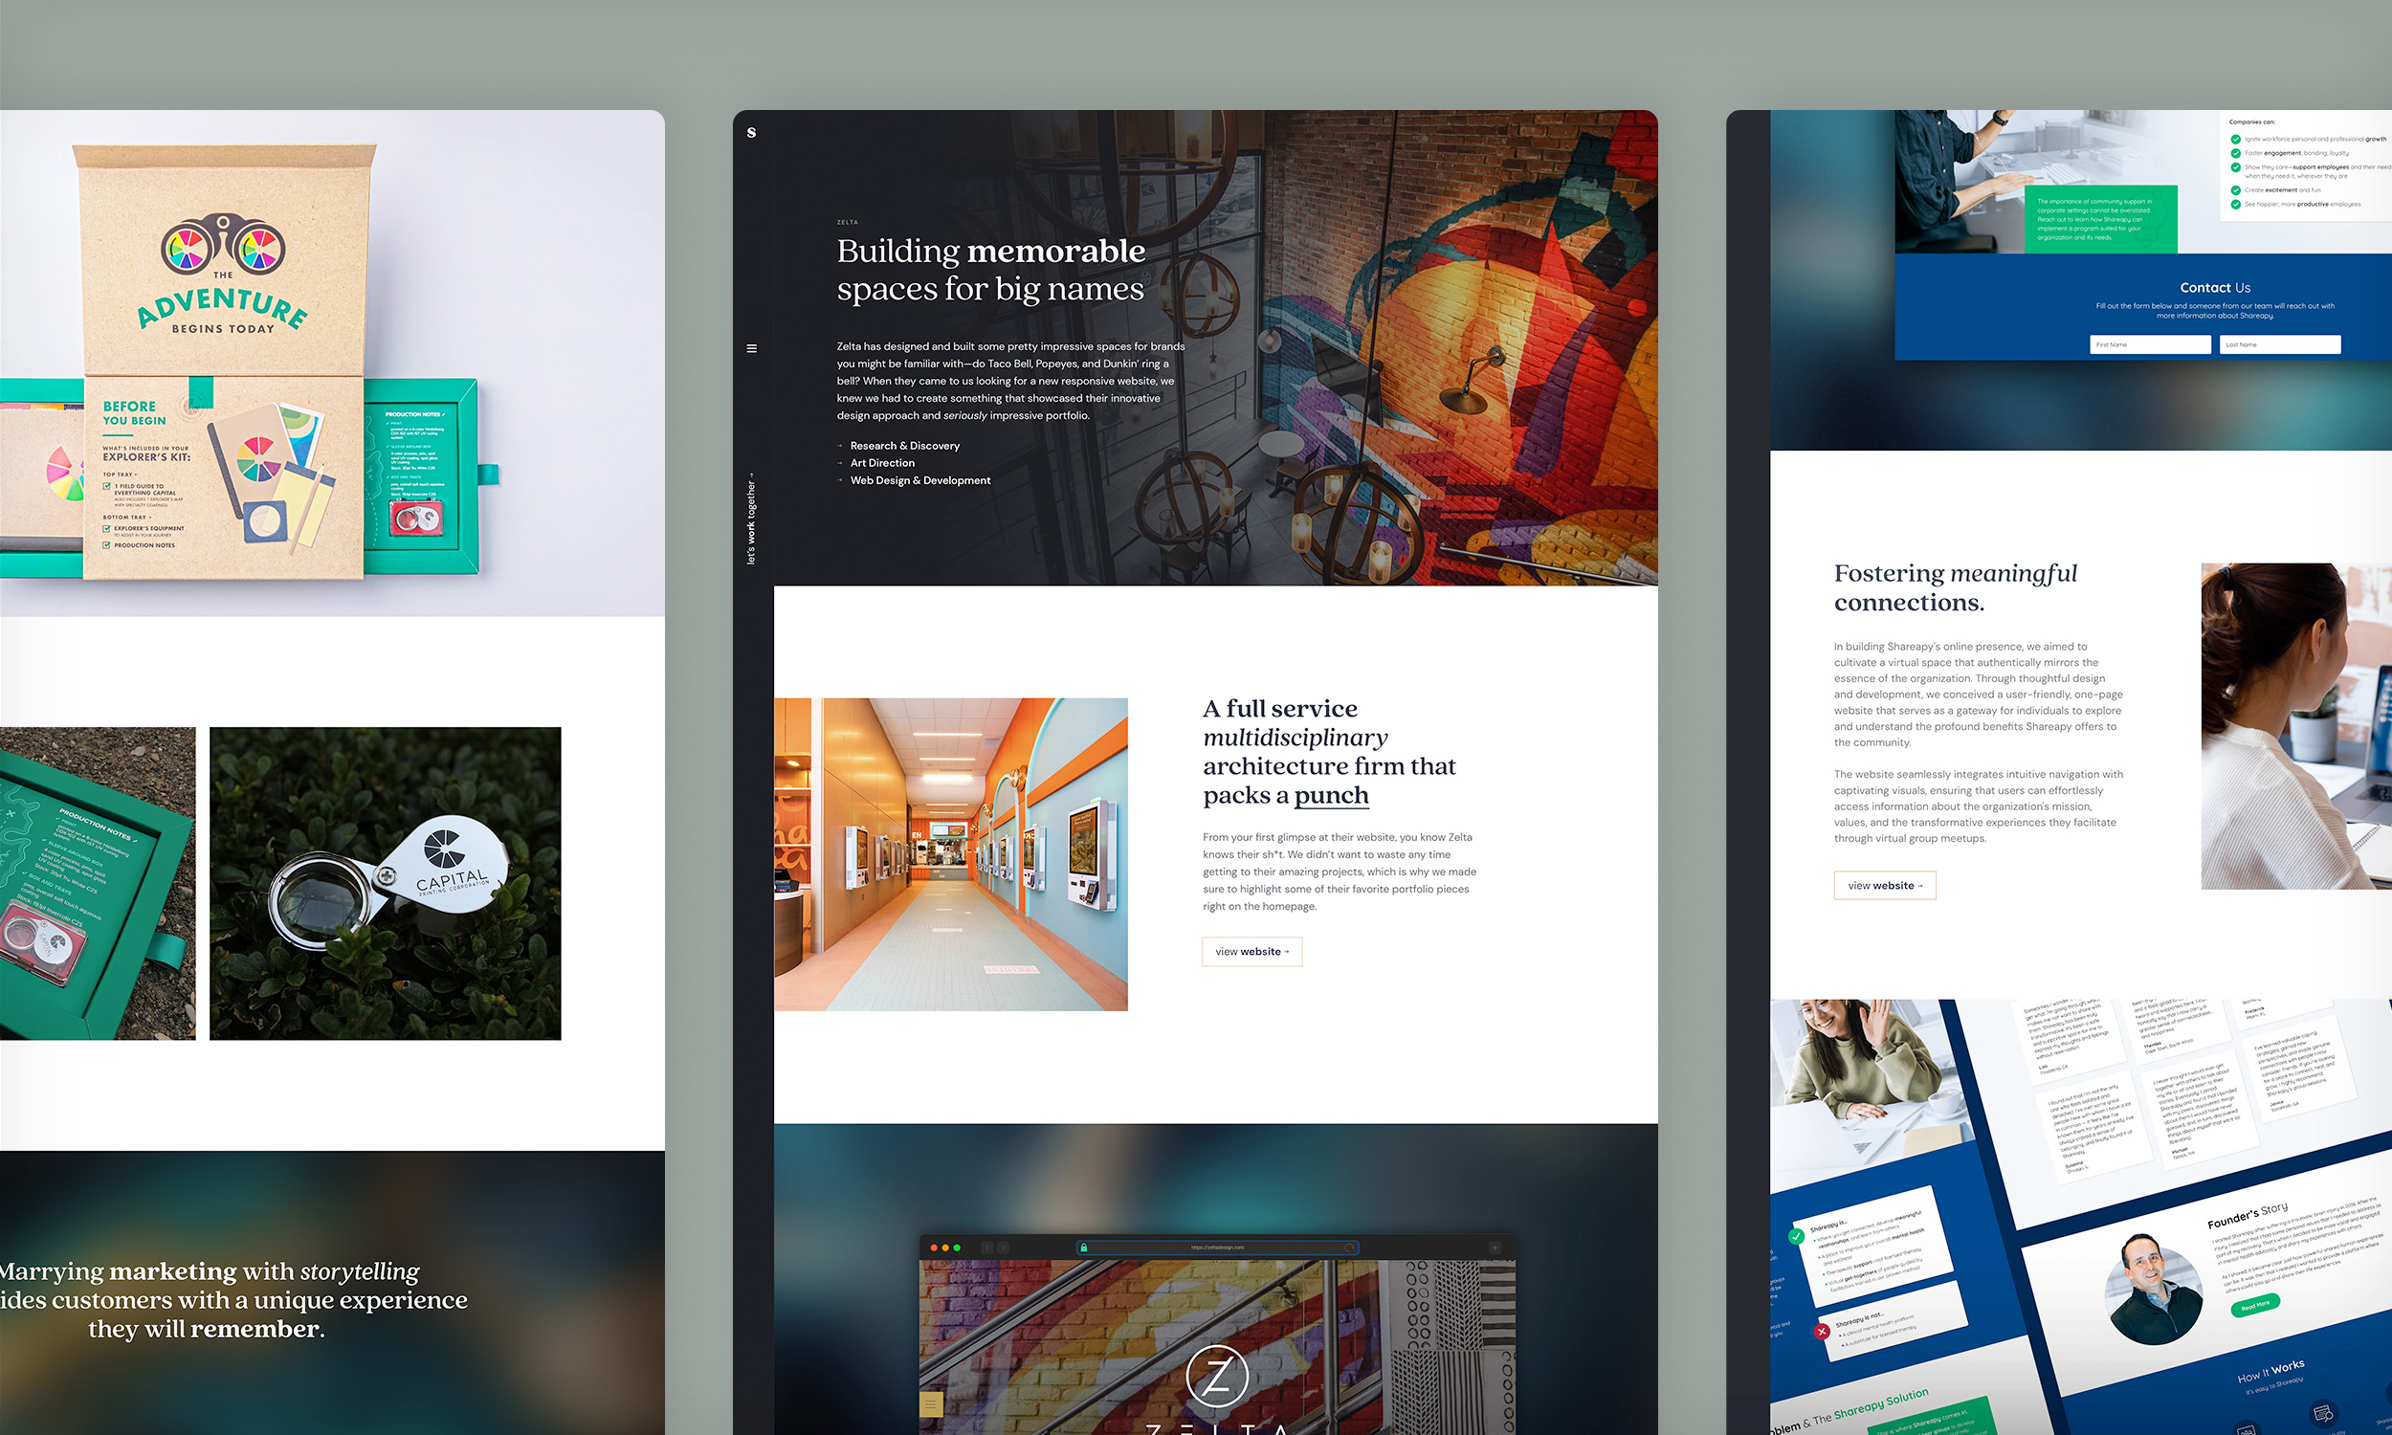Screen dimensions: 2392x1435
Task: Click the testimonial card signed Michael
Action: coord(2198,1112)
